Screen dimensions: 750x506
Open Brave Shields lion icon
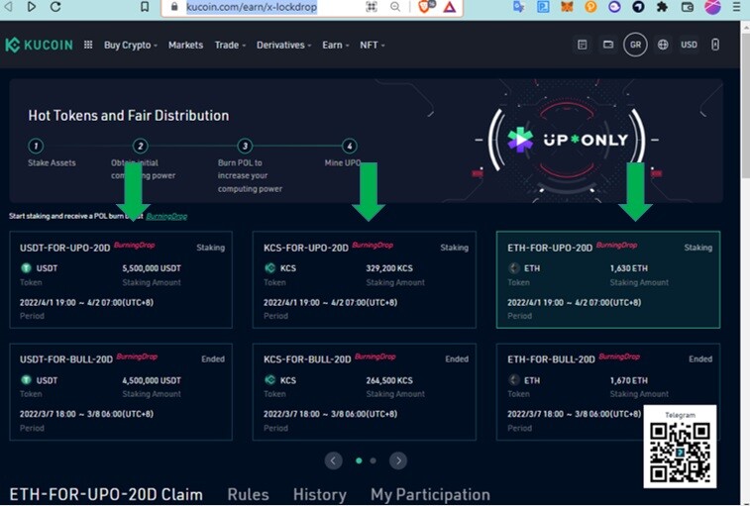(x=425, y=6)
